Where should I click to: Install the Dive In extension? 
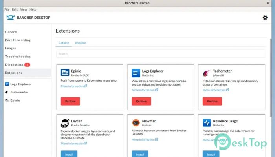click(x=69, y=154)
